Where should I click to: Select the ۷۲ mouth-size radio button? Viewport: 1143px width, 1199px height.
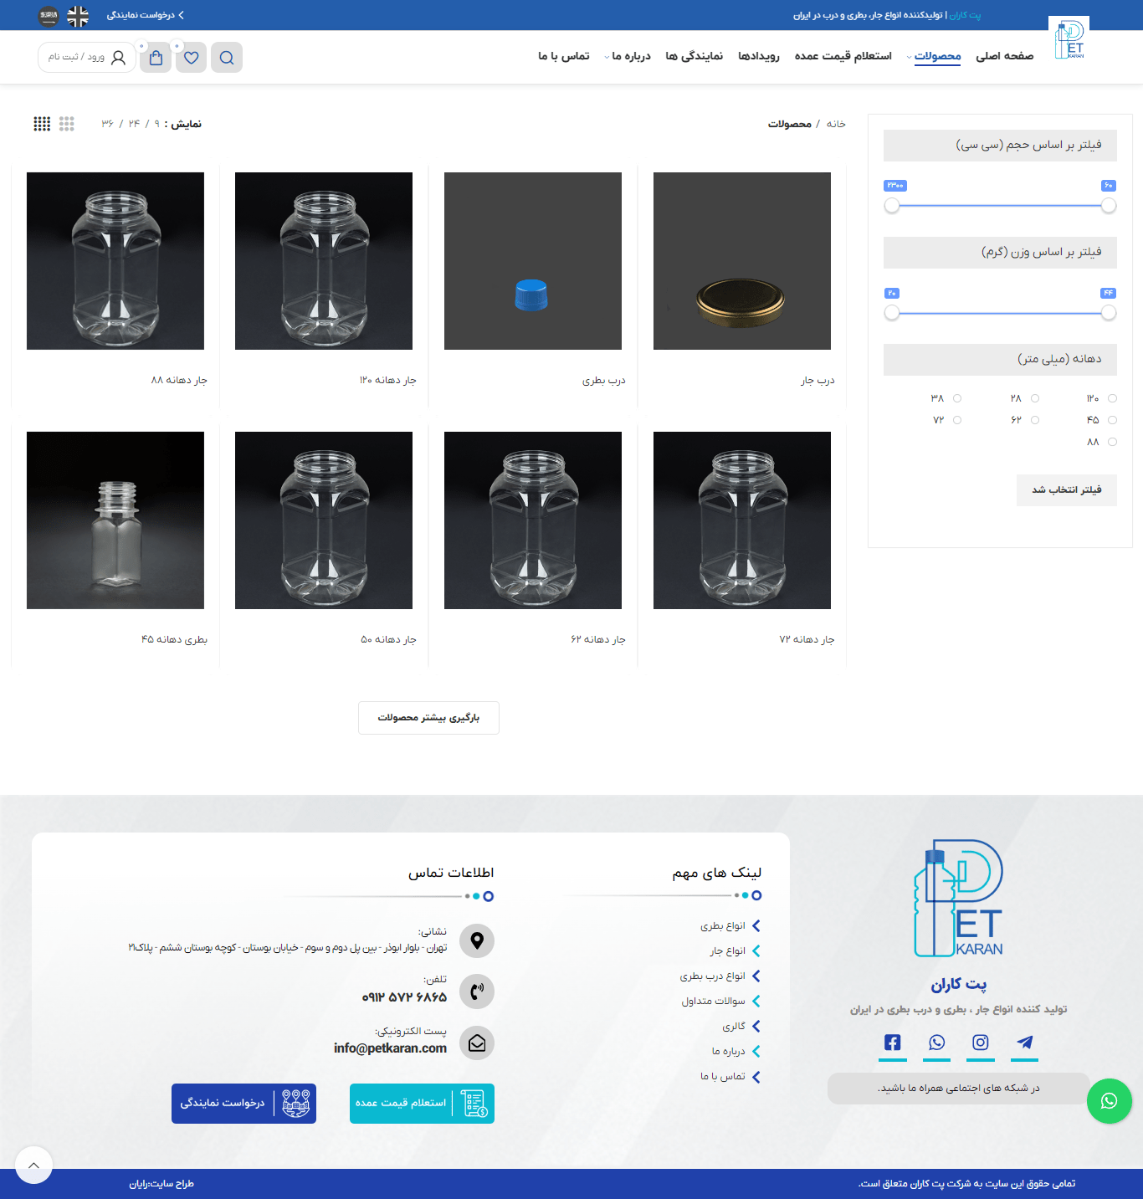click(x=957, y=420)
